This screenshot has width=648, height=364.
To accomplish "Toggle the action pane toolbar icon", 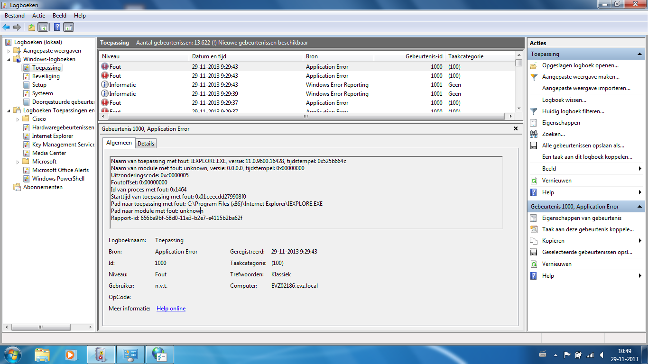I will point(69,27).
